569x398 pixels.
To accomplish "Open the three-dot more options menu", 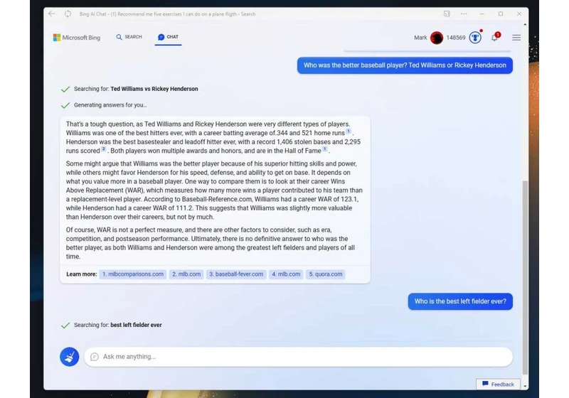I will (x=464, y=14).
